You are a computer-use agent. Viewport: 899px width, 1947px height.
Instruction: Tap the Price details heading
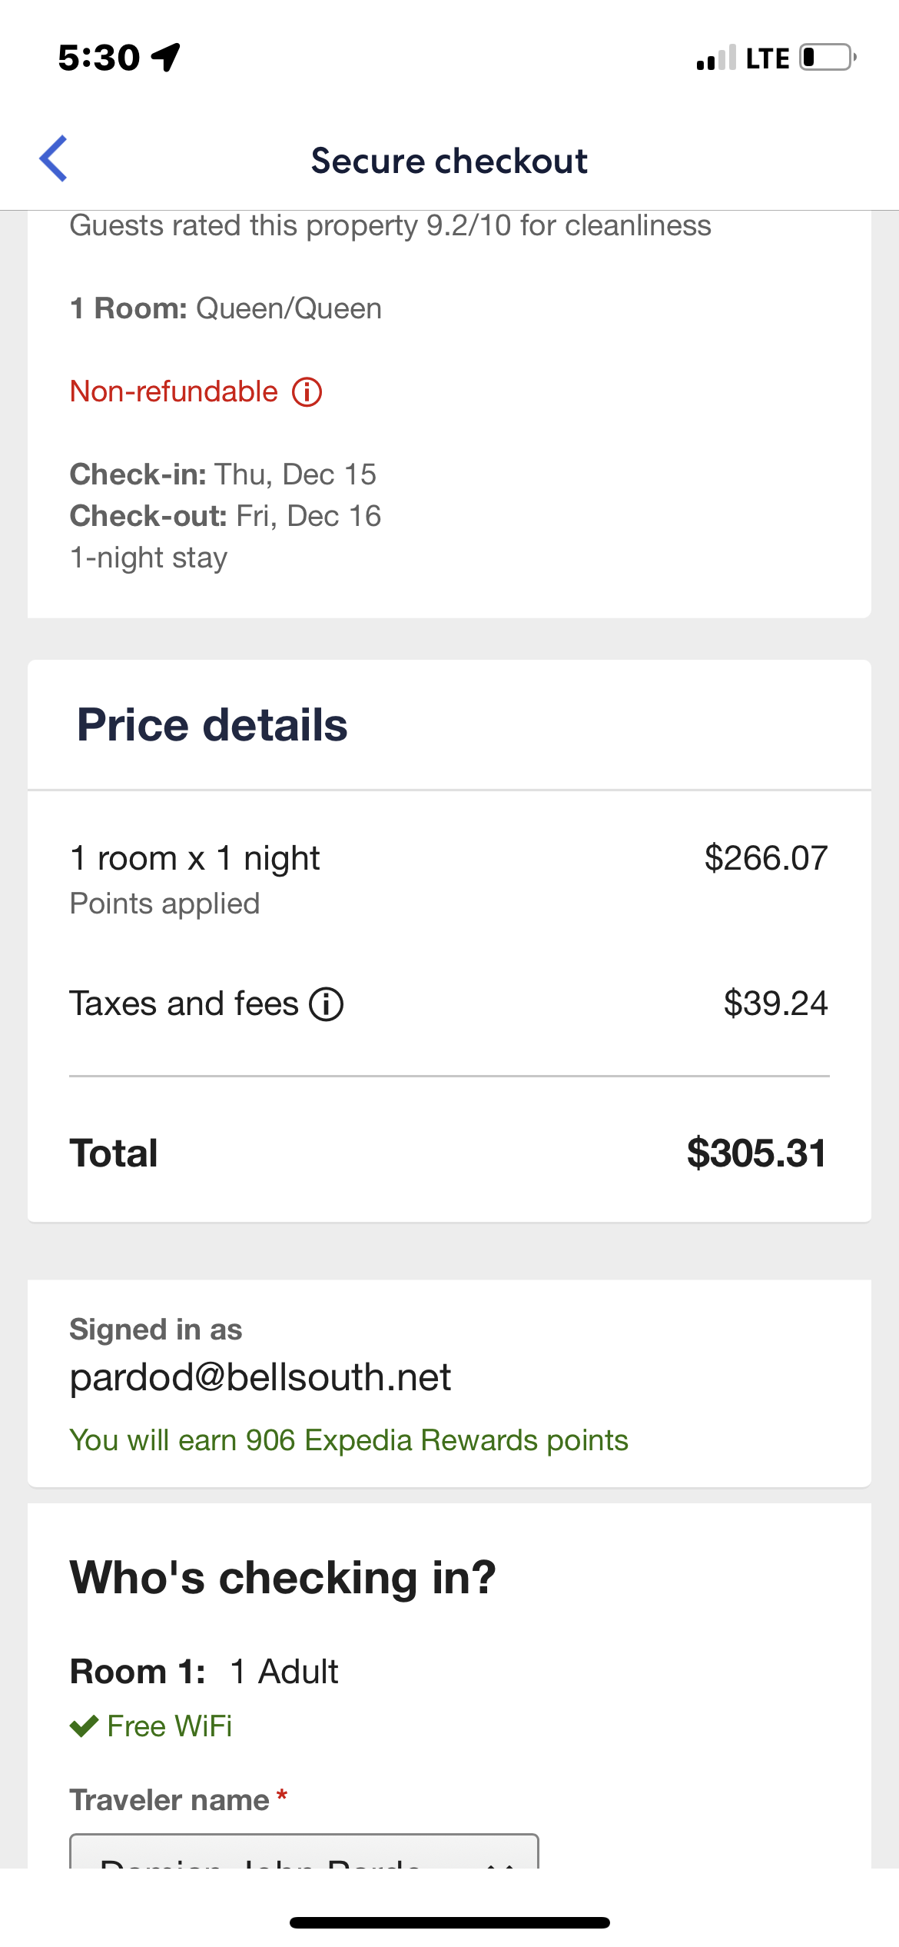[212, 725]
